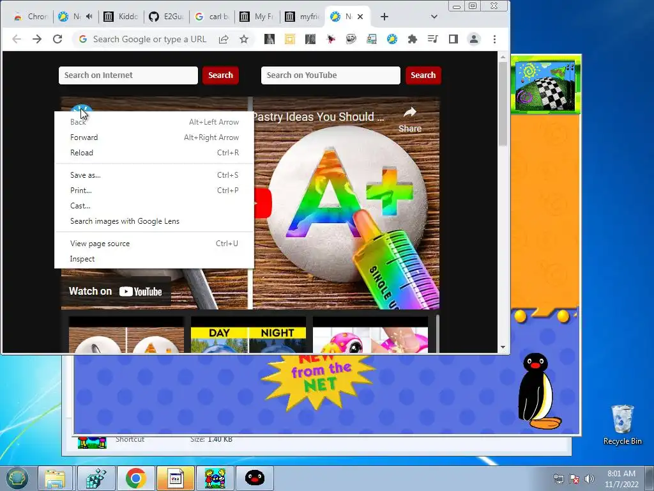The height and width of the screenshot is (491, 654).
Task: Click the volume speaker tray icon
Action: pos(589,479)
